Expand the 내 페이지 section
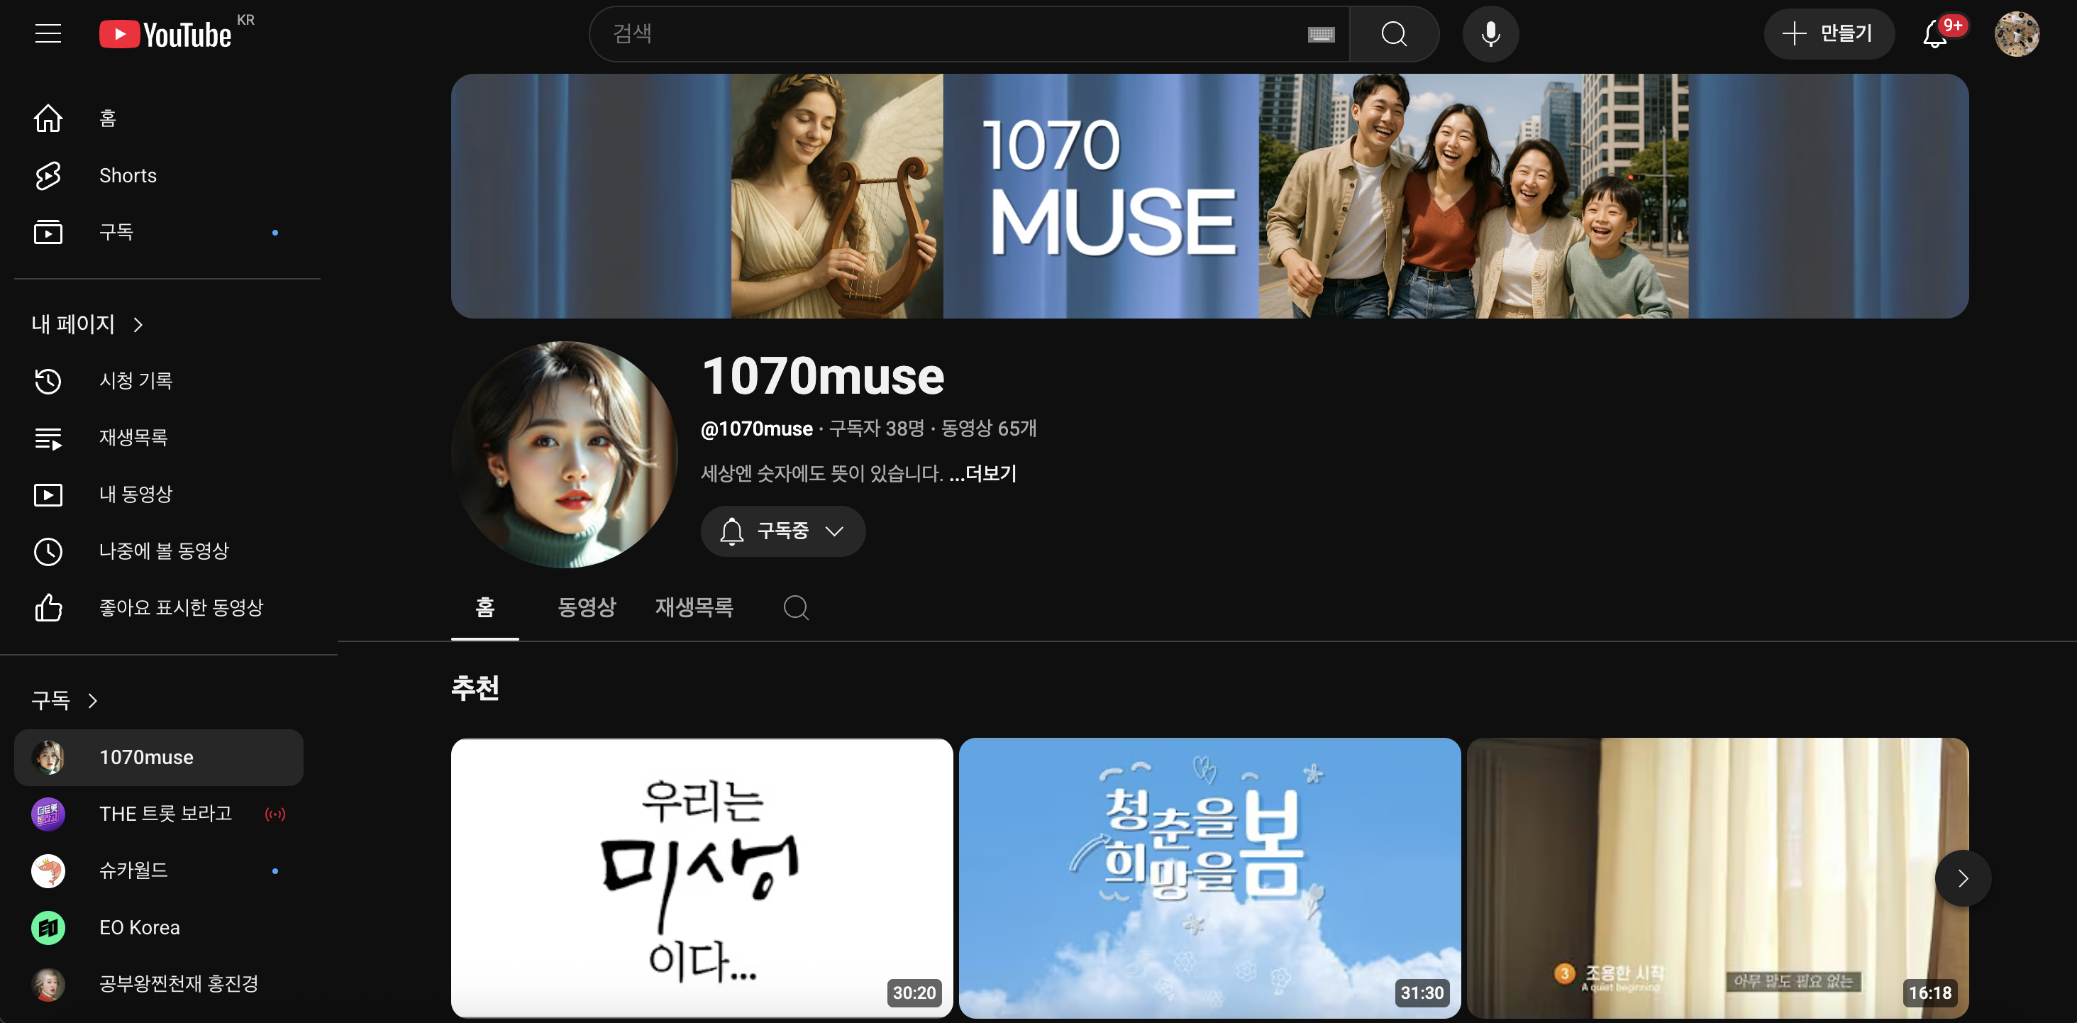Screen dimensions: 2077x1023 87,324
